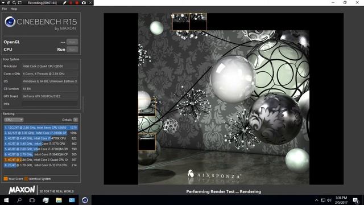This screenshot has height=205, width=364.
Task: Take a snapshot with camera icon
Action: [84, 3]
